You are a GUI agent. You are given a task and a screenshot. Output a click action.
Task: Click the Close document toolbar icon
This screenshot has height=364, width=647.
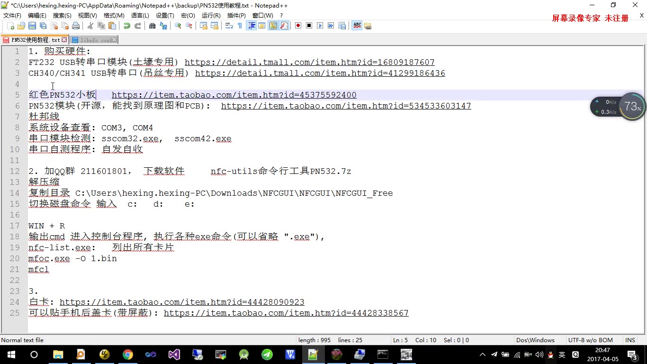(x=54, y=26)
